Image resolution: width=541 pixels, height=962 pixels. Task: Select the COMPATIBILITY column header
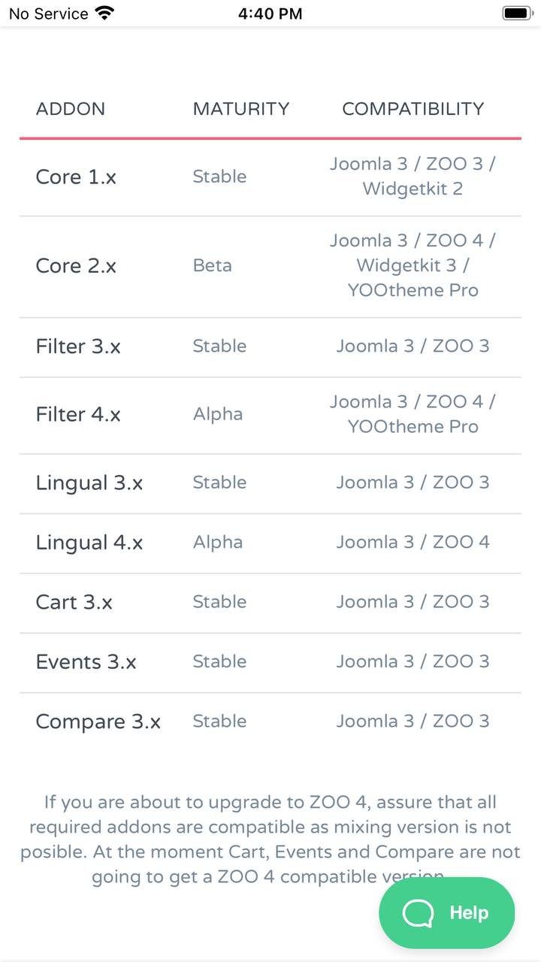pyautogui.click(x=413, y=109)
